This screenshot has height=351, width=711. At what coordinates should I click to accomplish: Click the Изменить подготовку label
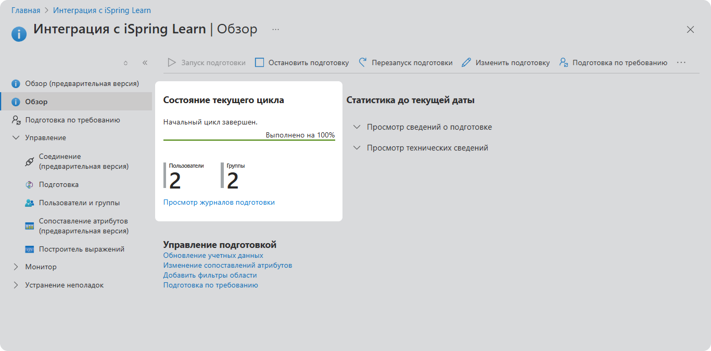513,62
